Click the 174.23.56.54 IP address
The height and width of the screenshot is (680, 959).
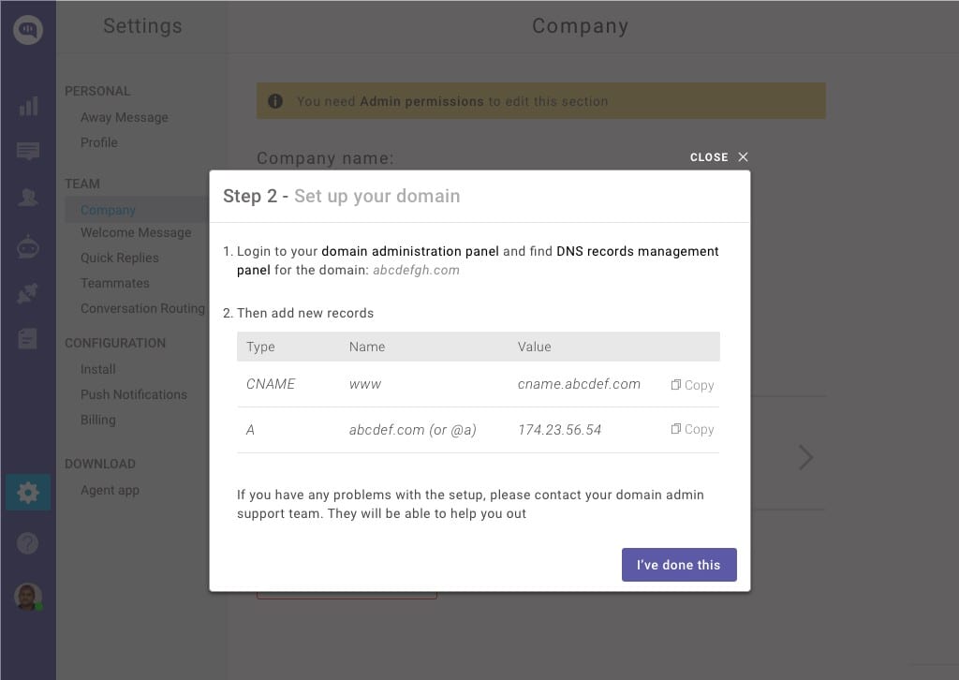click(559, 430)
